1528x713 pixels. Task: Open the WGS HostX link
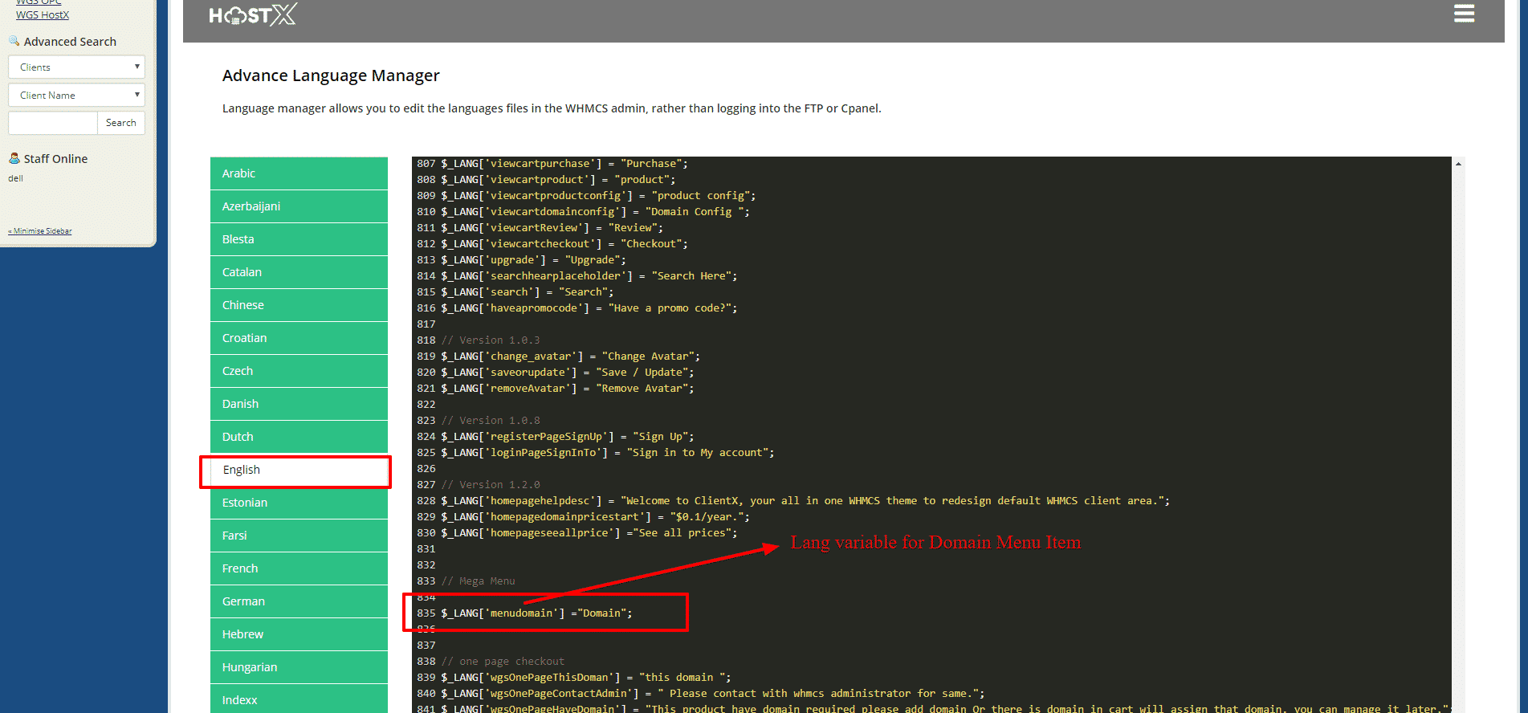click(x=43, y=14)
